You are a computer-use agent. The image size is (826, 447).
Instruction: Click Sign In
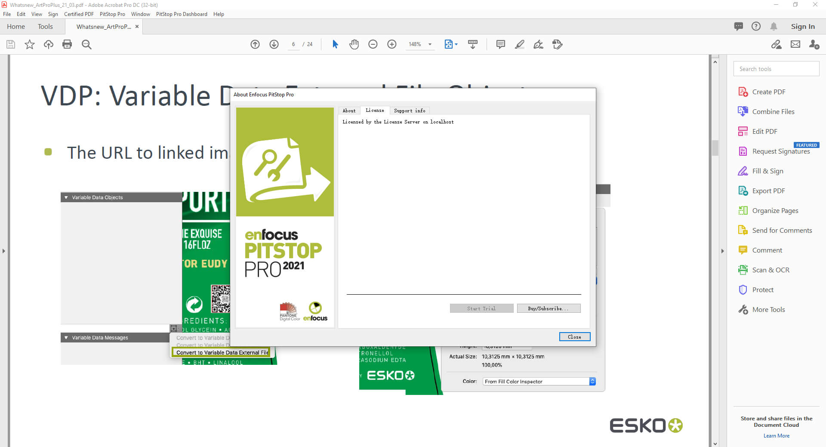click(803, 26)
